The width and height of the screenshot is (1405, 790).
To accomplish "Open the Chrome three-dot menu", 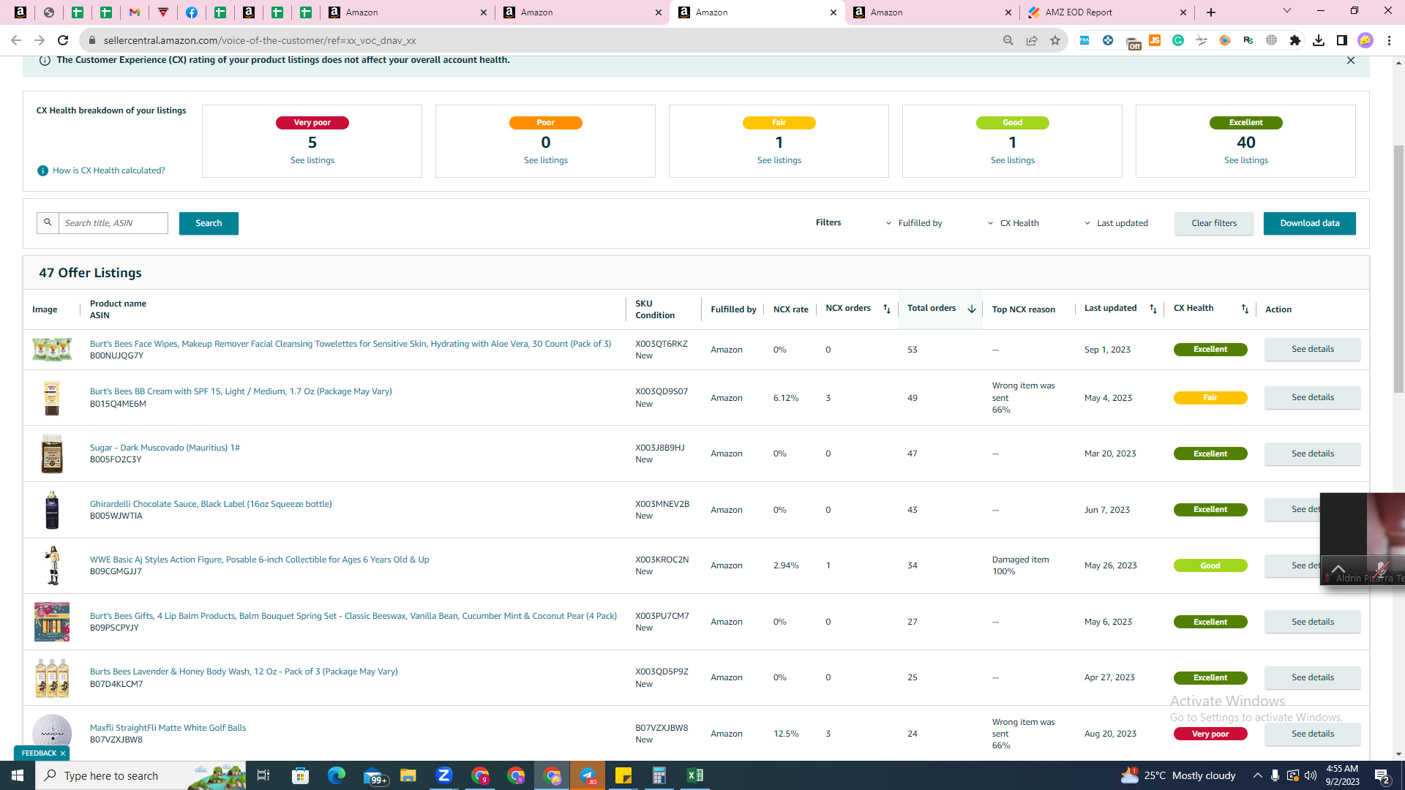I will click(x=1389, y=40).
